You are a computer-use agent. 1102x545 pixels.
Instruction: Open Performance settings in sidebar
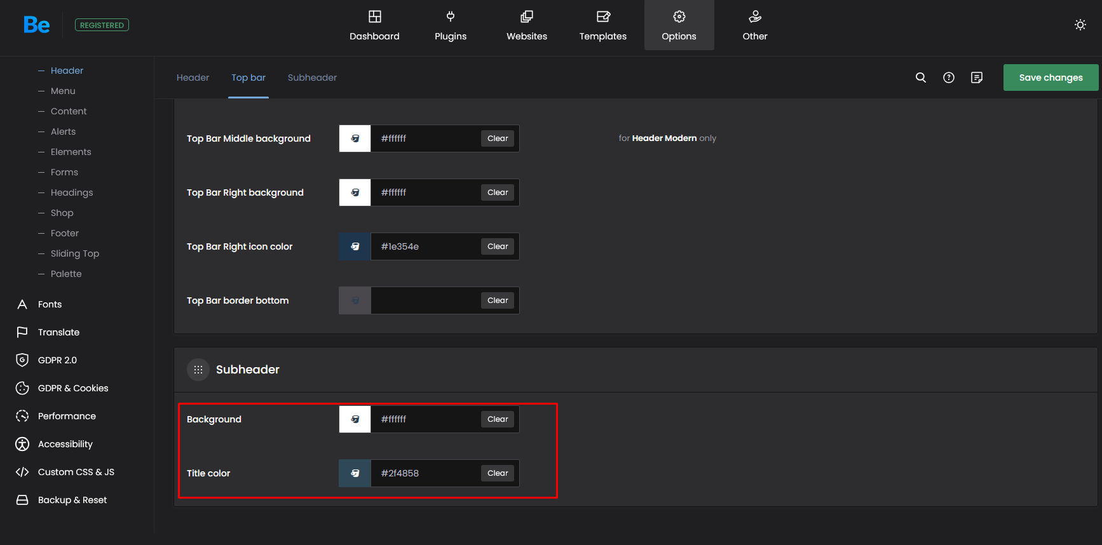tap(67, 416)
